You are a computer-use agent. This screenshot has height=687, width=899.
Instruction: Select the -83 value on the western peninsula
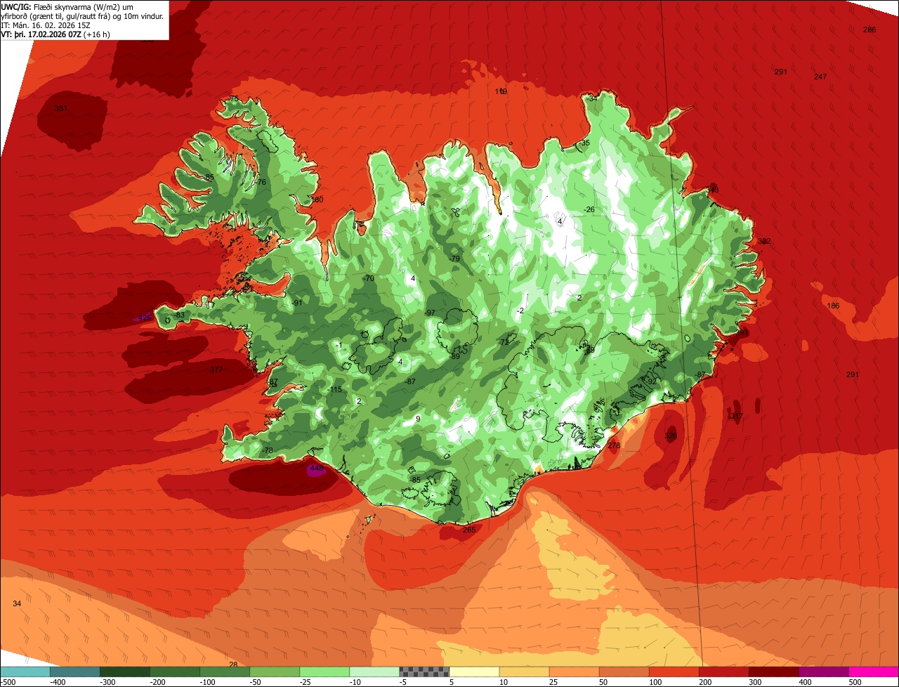click(x=179, y=315)
